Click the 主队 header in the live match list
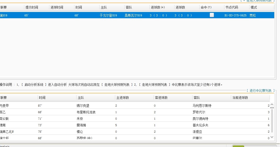The image size is (280, 147). tap(81, 98)
